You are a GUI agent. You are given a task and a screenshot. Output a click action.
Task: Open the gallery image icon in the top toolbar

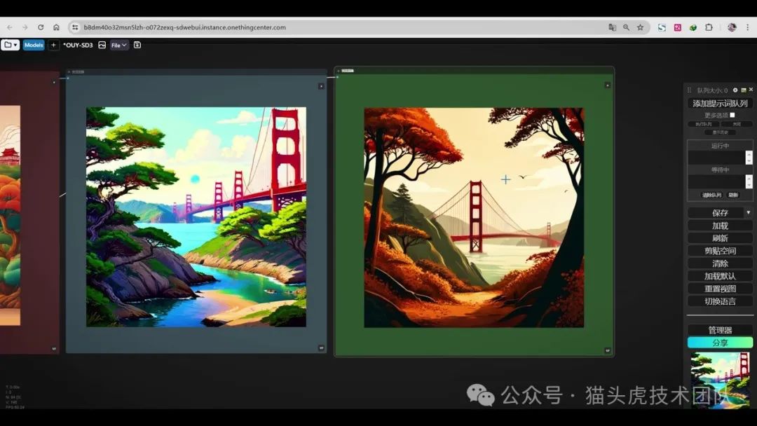click(102, 45)
